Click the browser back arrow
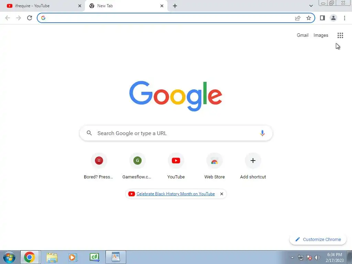This screenshot has width=352, height=264. click(x=8, y=18)
